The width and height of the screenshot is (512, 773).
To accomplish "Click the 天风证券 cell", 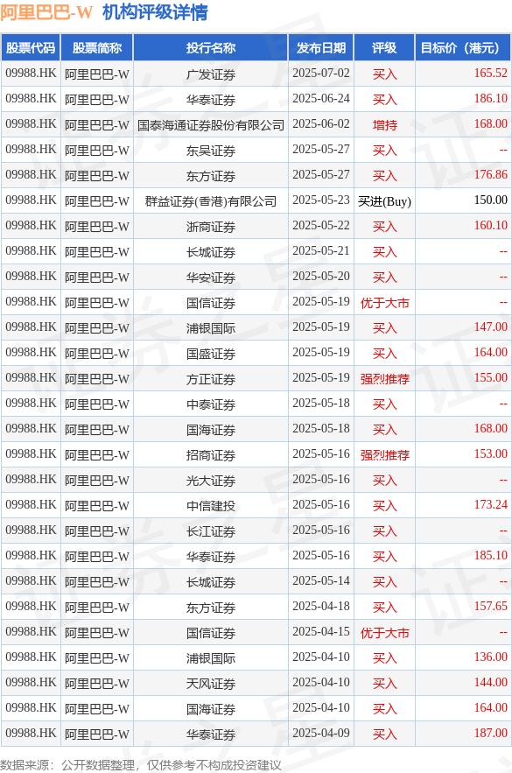I will (x=210, y=684).
